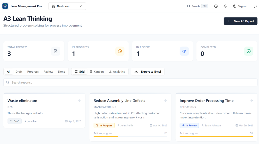Click the Search magnifier icon in header

click(189, 6)
